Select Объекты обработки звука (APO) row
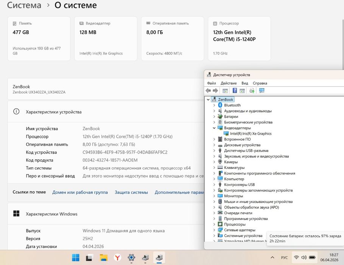This screenshot has height=265, width=344. point(251,207)
